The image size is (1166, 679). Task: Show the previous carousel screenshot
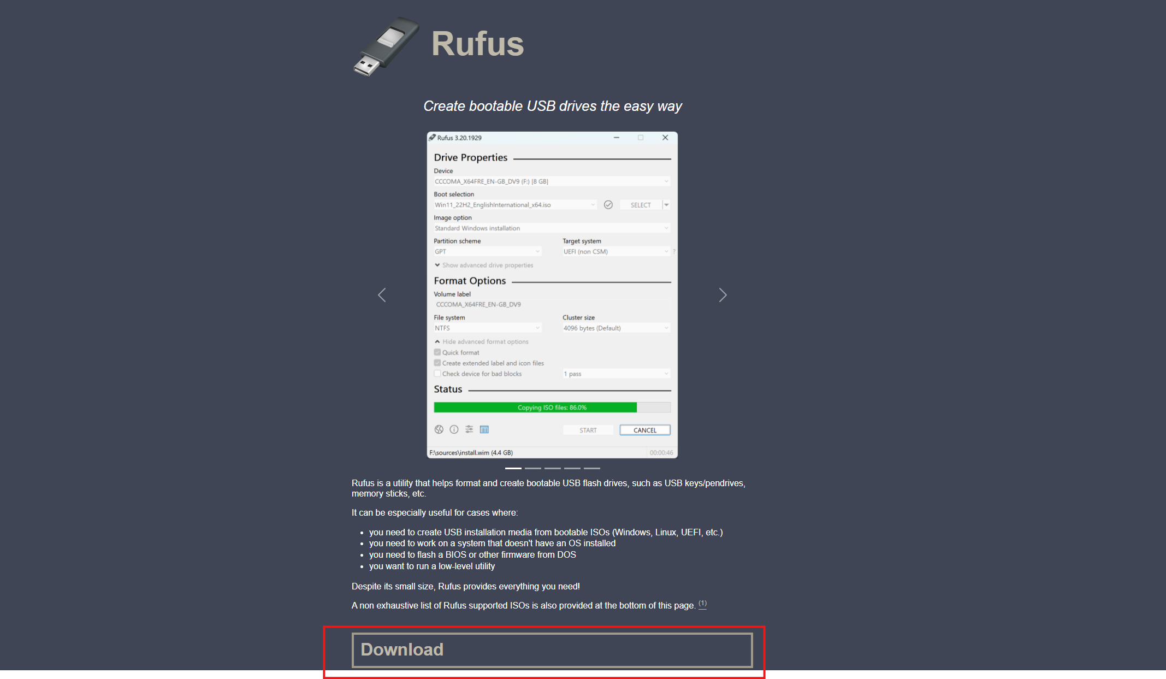point(382,295)
